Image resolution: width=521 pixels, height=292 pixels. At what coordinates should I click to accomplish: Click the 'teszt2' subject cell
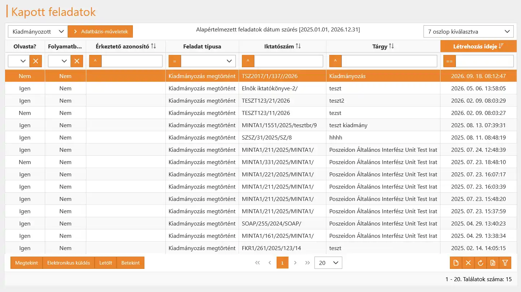pyautogui.click(x=383, y=100)
